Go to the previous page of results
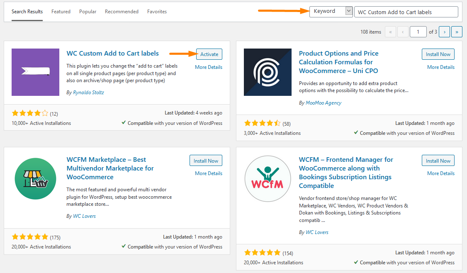 tap(403, 32)
